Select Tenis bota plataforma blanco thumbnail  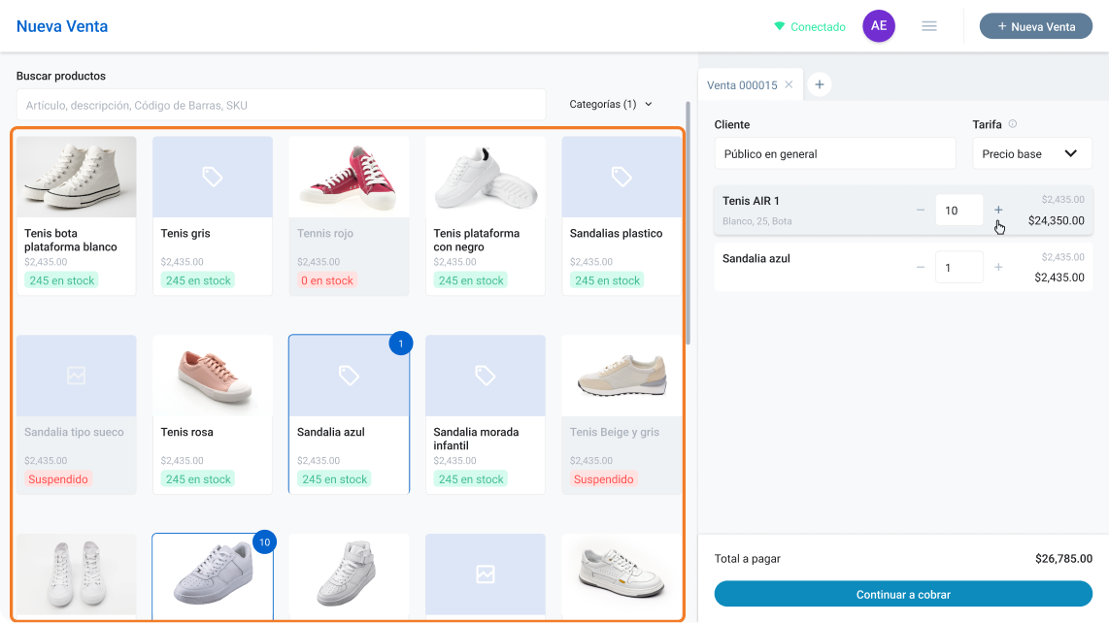77,177
